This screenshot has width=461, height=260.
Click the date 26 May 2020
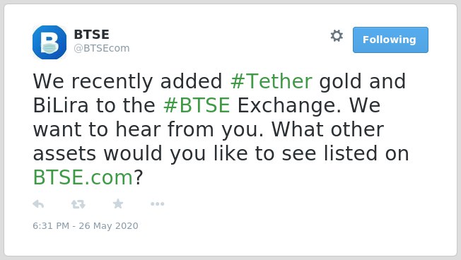[x=108, y=226]
